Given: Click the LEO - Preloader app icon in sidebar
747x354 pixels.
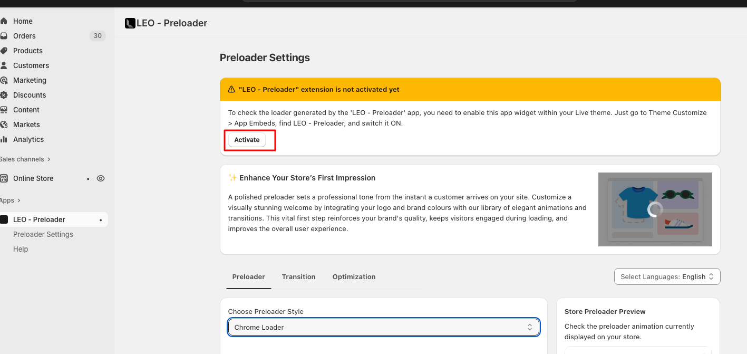Looking at the screenshot, I should (x=4, y=219).
